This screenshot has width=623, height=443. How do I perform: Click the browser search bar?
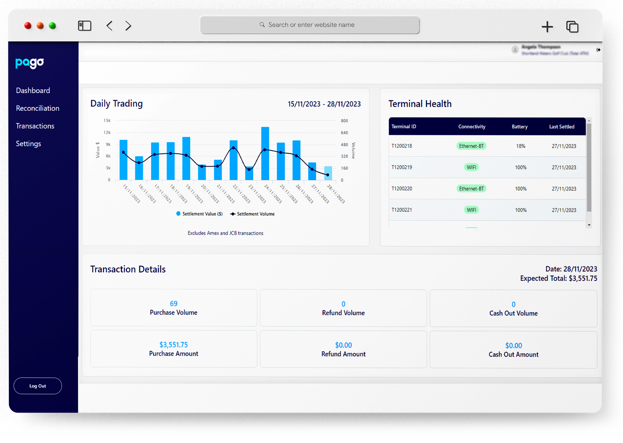[310, 25]
